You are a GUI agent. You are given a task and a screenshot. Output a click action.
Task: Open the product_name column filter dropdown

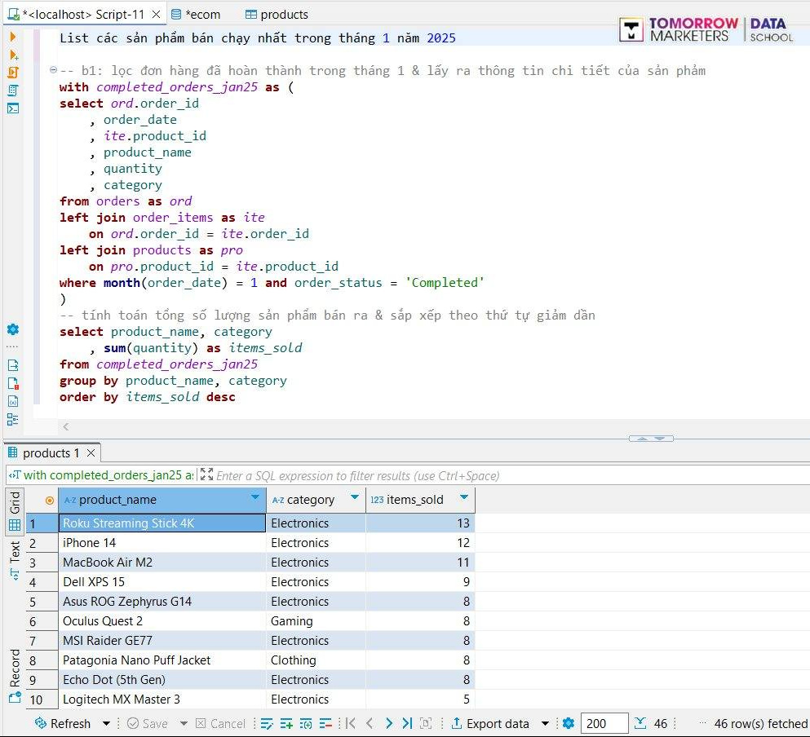click(255, 496)
